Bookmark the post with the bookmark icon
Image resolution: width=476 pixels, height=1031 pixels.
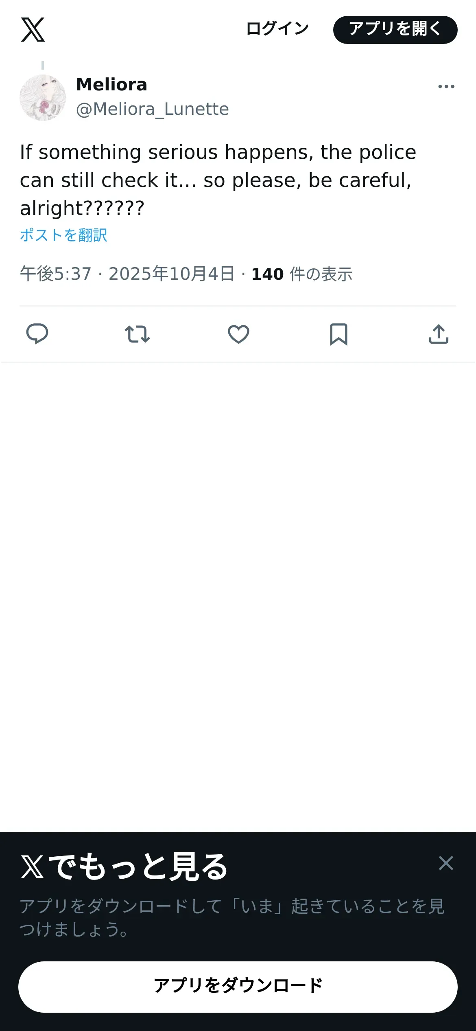coord(338,334)
